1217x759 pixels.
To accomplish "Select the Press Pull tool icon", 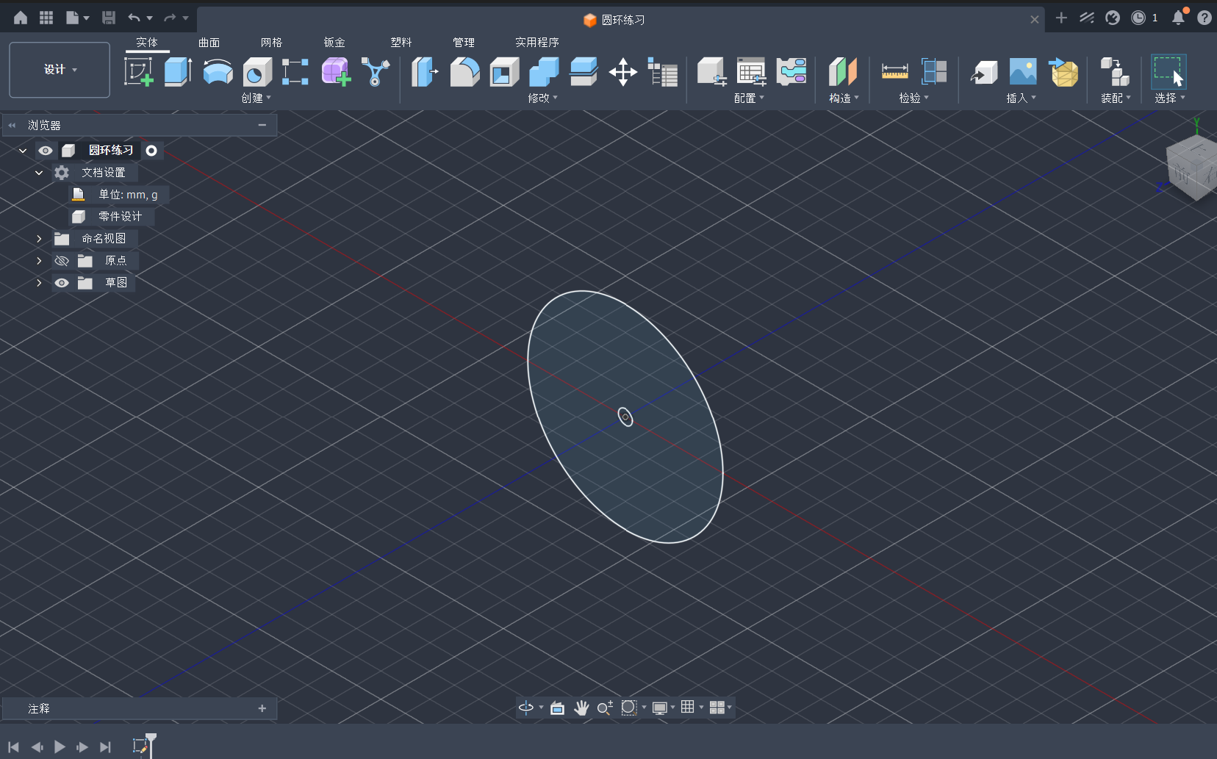I will coord(424,72).
